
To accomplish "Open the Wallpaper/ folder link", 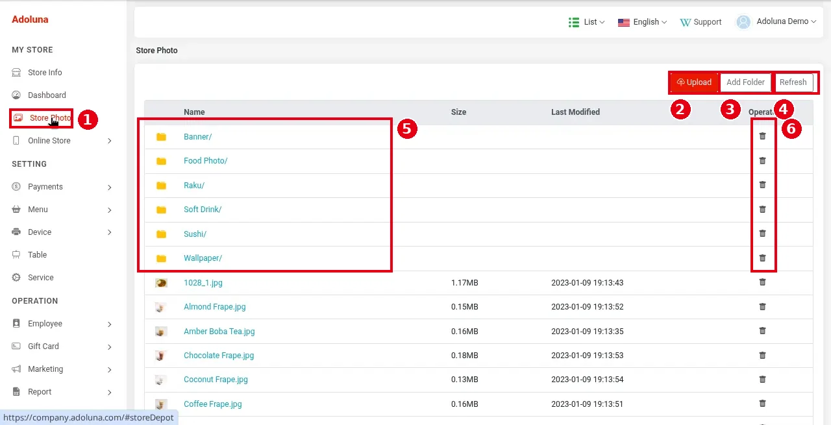I will 203,258.
